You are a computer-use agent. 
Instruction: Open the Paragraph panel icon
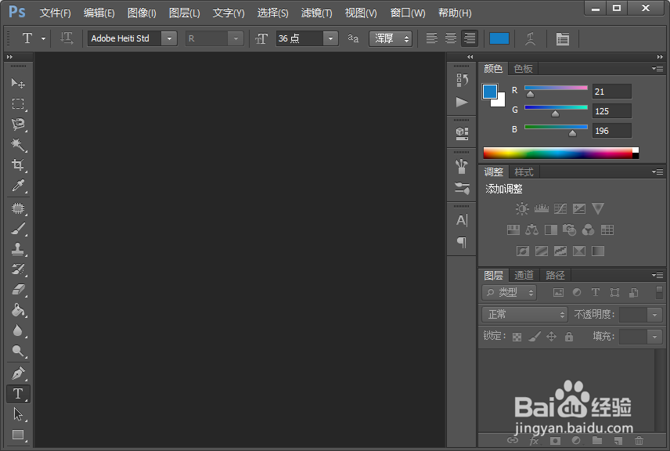coord(462,243)
